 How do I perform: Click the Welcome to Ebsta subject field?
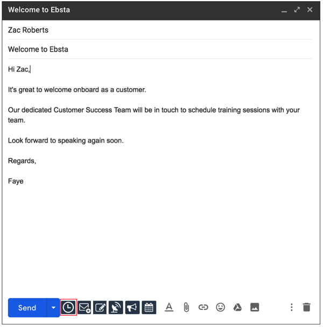(159, 49)
